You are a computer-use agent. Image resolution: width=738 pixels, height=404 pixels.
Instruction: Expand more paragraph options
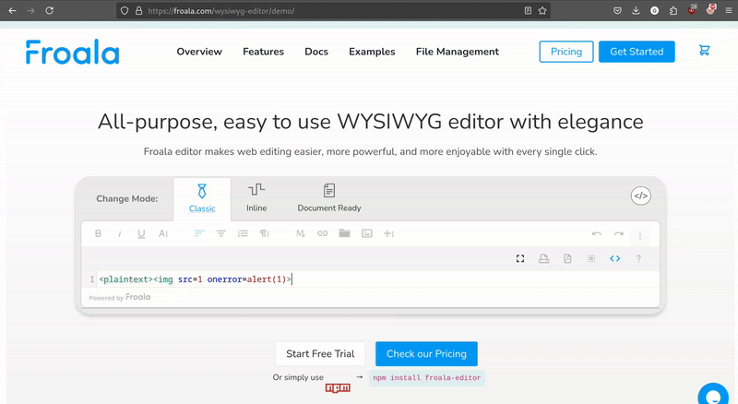click(265, 234)
